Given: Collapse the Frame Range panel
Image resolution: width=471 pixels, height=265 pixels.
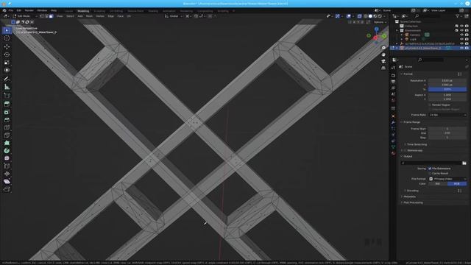Looking at the screenshot, I should (x=411, y=122).
